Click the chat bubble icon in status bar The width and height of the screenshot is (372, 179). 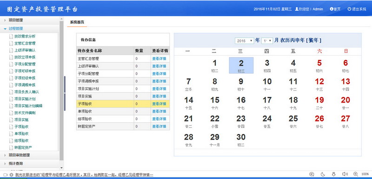pyautogui.click(x=312, y=174)
